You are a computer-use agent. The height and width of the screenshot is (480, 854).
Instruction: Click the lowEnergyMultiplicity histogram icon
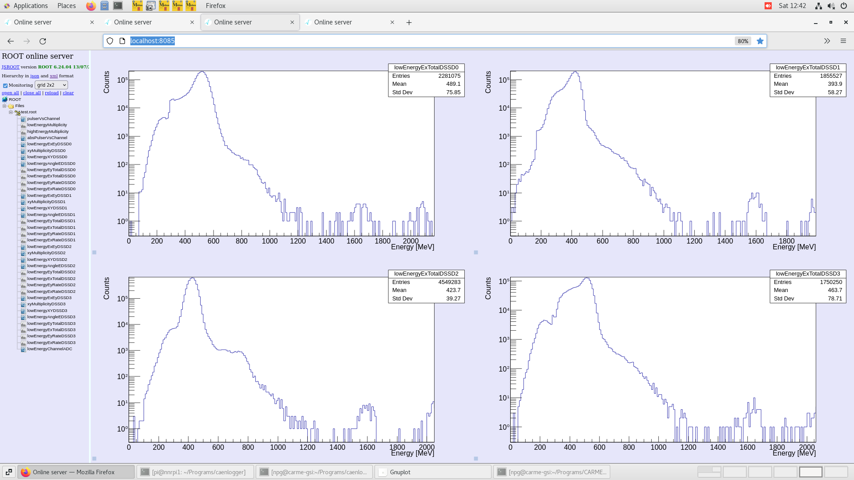24,125
